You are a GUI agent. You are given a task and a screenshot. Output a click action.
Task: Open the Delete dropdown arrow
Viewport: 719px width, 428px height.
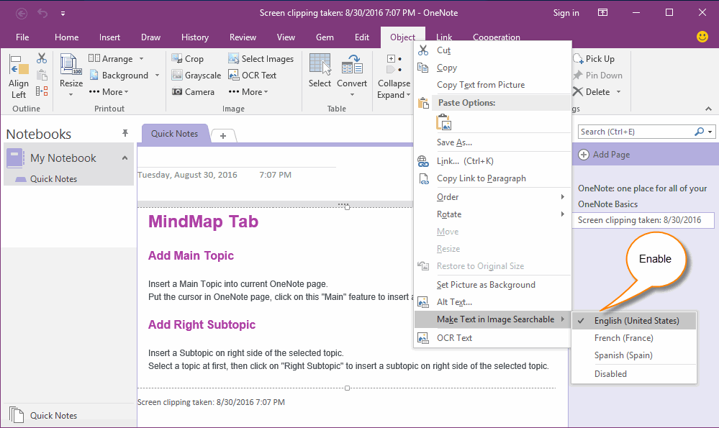point(618,91)
